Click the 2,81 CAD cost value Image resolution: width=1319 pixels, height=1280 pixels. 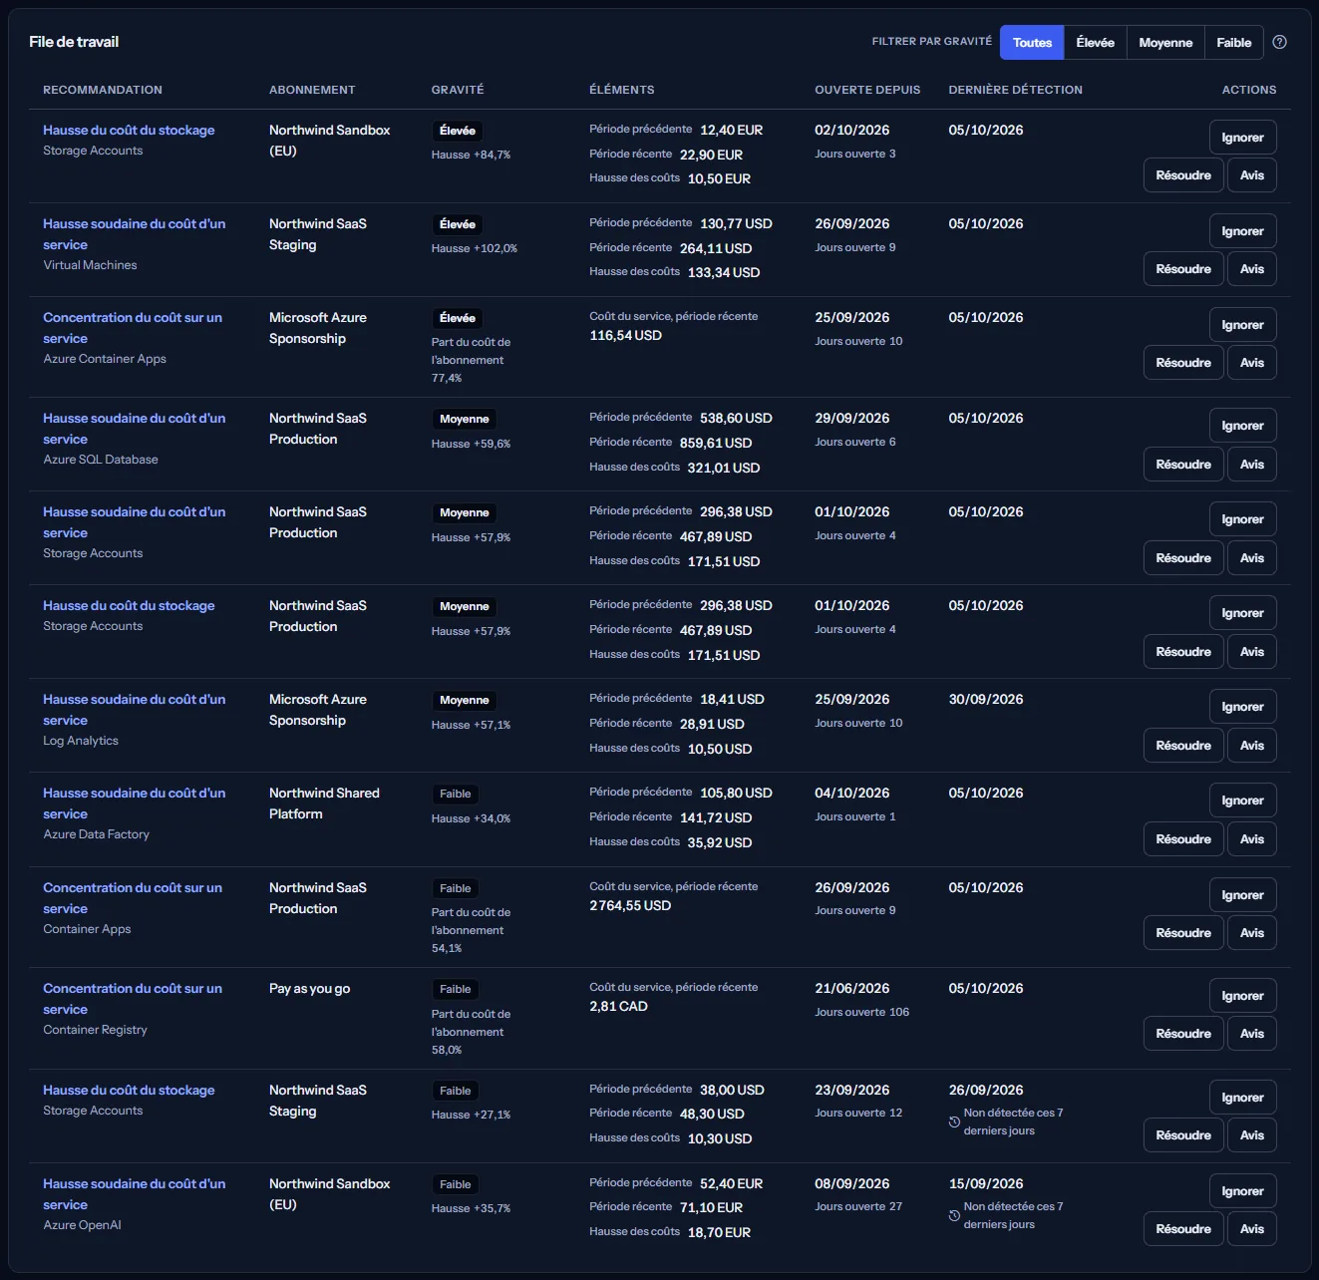tap(618, 1007)
